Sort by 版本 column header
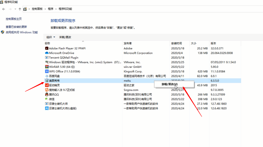The height and width of the screenshot is (147, 263). pyautogui.click(x=225, y=43)
